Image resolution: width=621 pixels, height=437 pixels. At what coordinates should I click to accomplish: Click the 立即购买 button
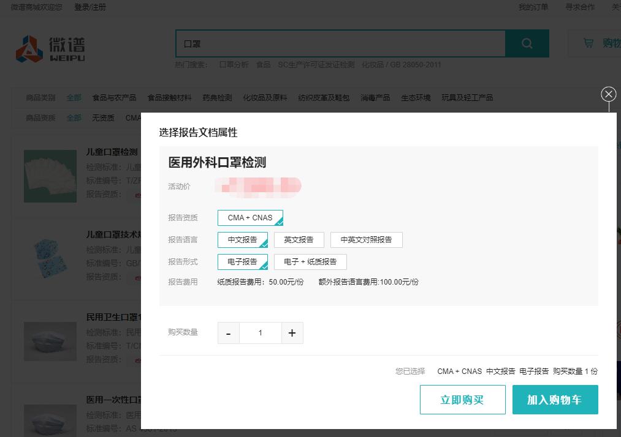(x=462, y=400)
